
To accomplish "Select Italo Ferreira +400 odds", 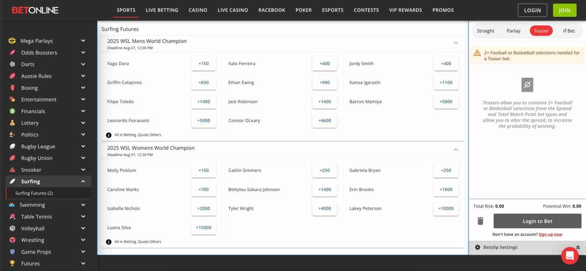I will click(x=325, y=63).
